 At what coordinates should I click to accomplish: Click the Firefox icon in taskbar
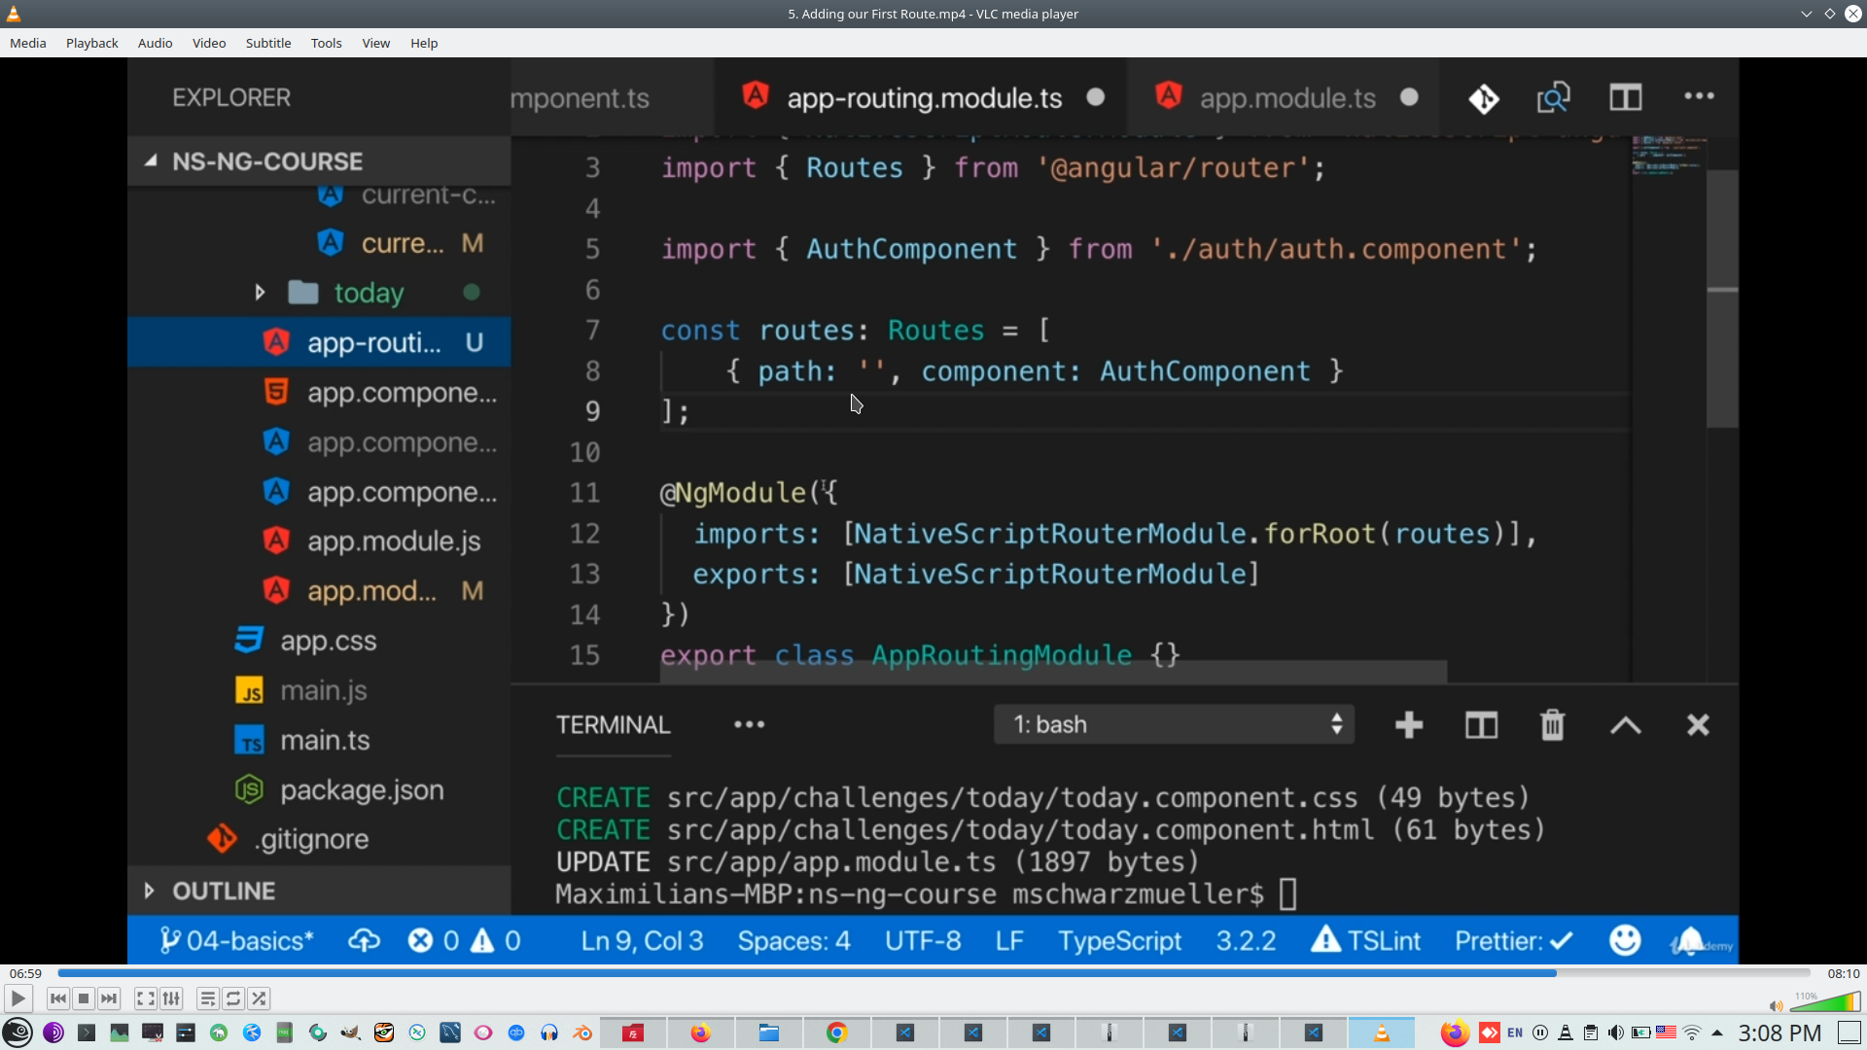coord(700,1032)
